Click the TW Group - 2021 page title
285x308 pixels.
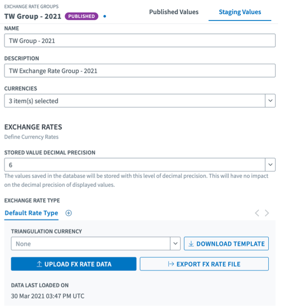(x=32, y=16)
